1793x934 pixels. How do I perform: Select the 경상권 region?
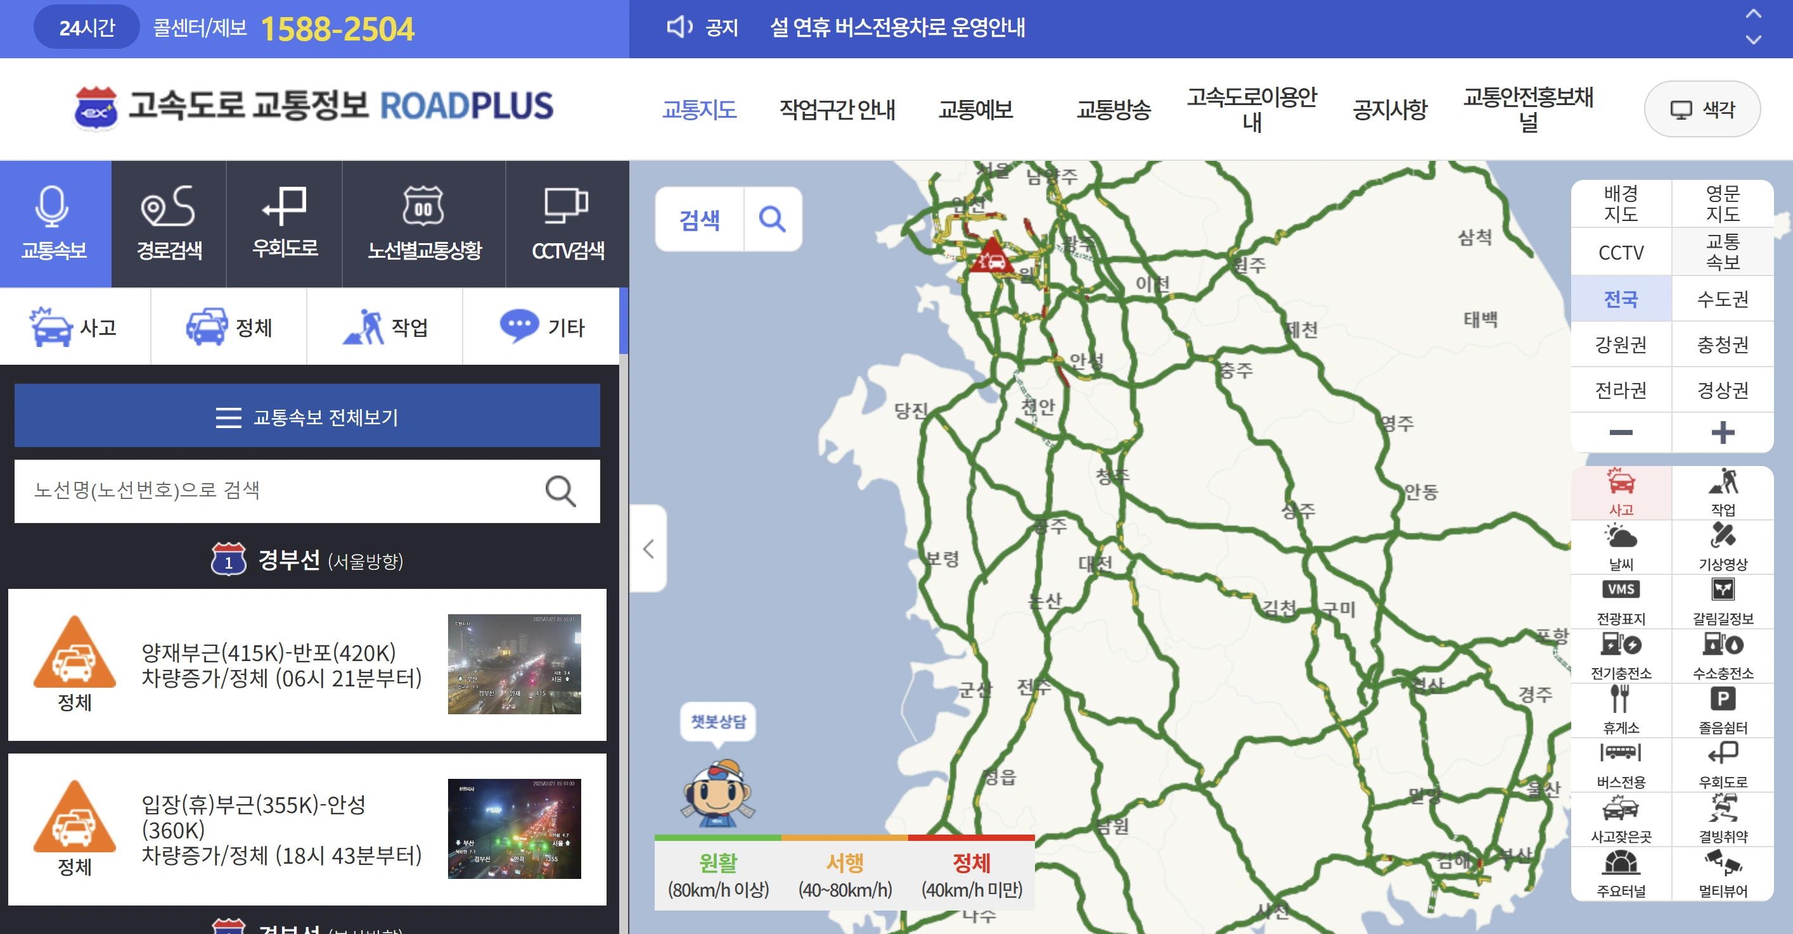pyautogui.click(x=1723, y=389)
